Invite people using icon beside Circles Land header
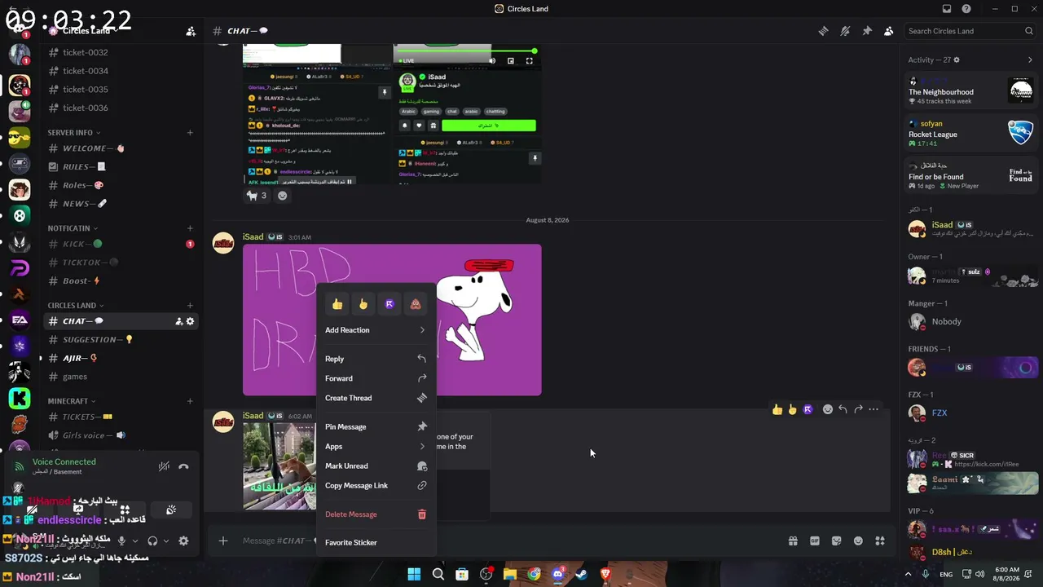 (x=191, y=31)
